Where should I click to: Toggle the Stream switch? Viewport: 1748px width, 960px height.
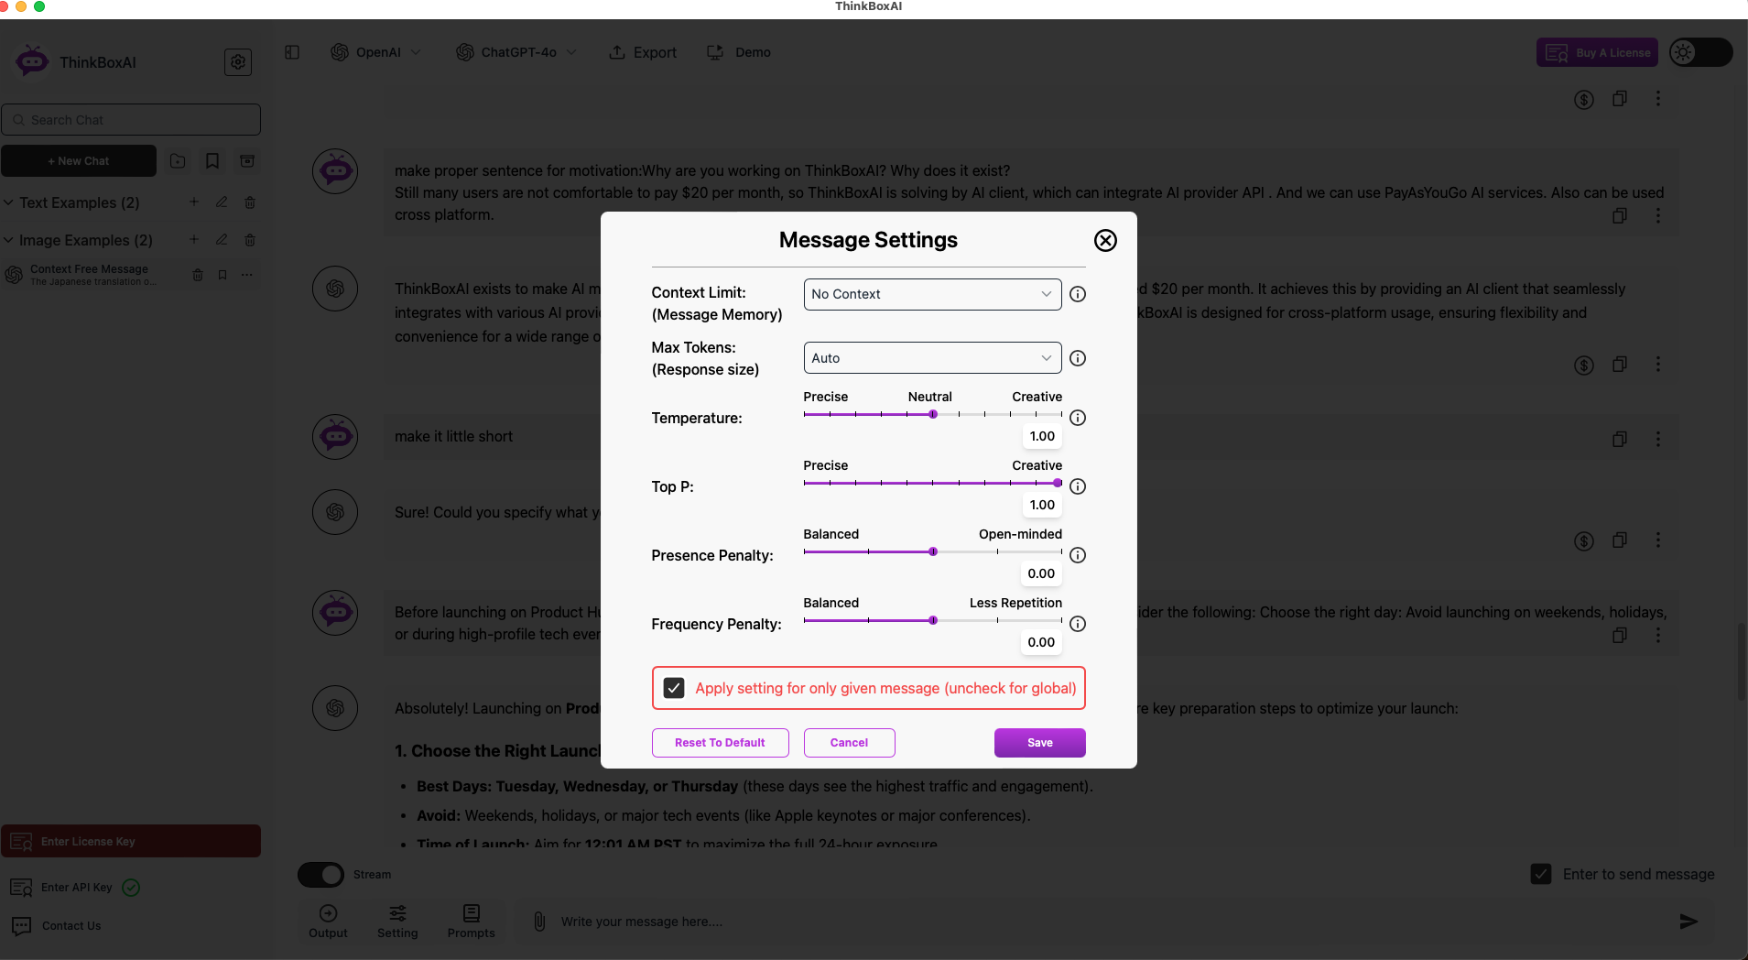320,875
